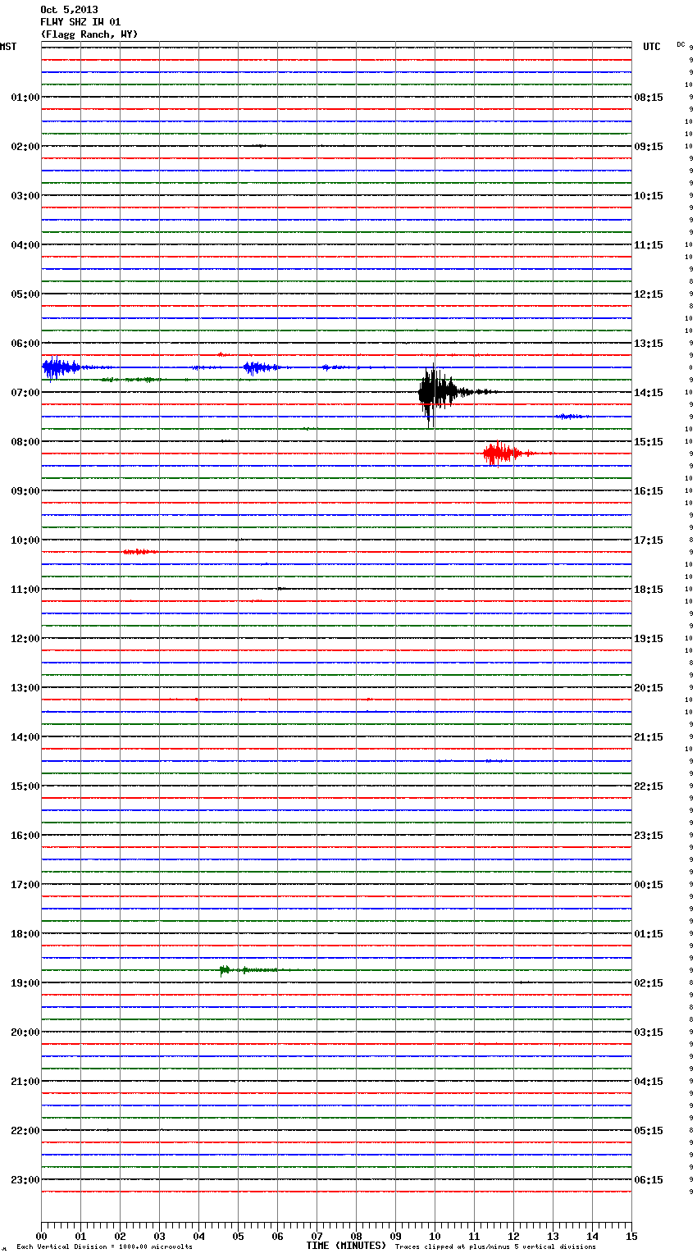Click the 11:15 UTC row label
697x1258 pixels.
(649, 245)
